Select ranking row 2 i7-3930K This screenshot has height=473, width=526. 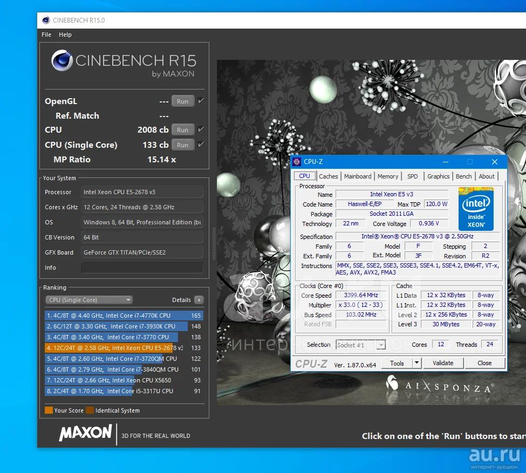click(x=124, y=326)
